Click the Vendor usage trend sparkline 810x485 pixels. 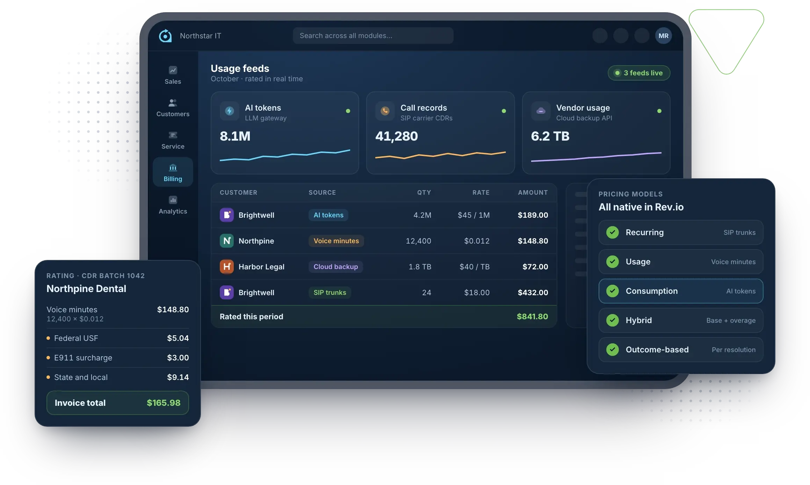tap(596, 157)
